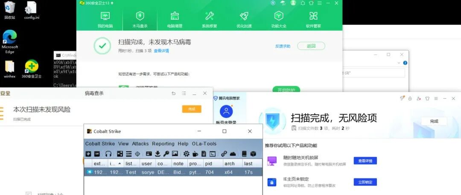Click blue help icon in background explorer window
Screen dimensions: 461x195
coord(405,63)
